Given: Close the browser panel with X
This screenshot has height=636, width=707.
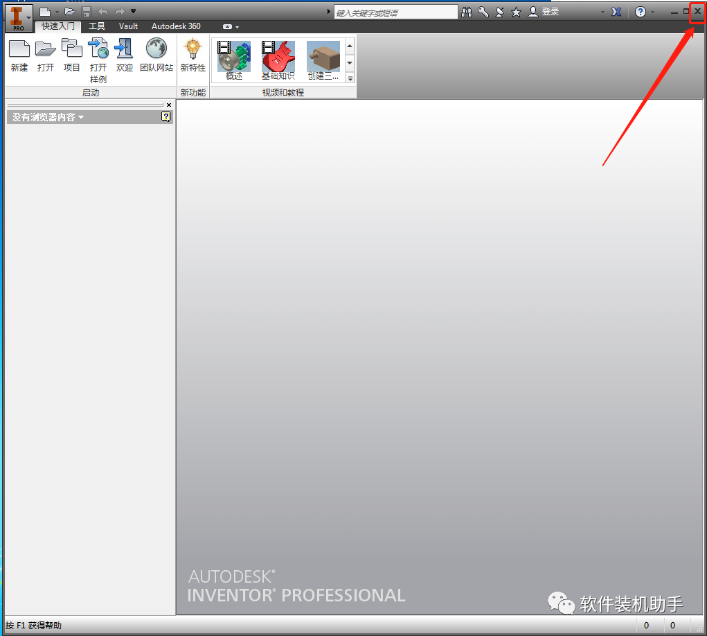Looking at the screenshot, I should [x=169, y=105].
